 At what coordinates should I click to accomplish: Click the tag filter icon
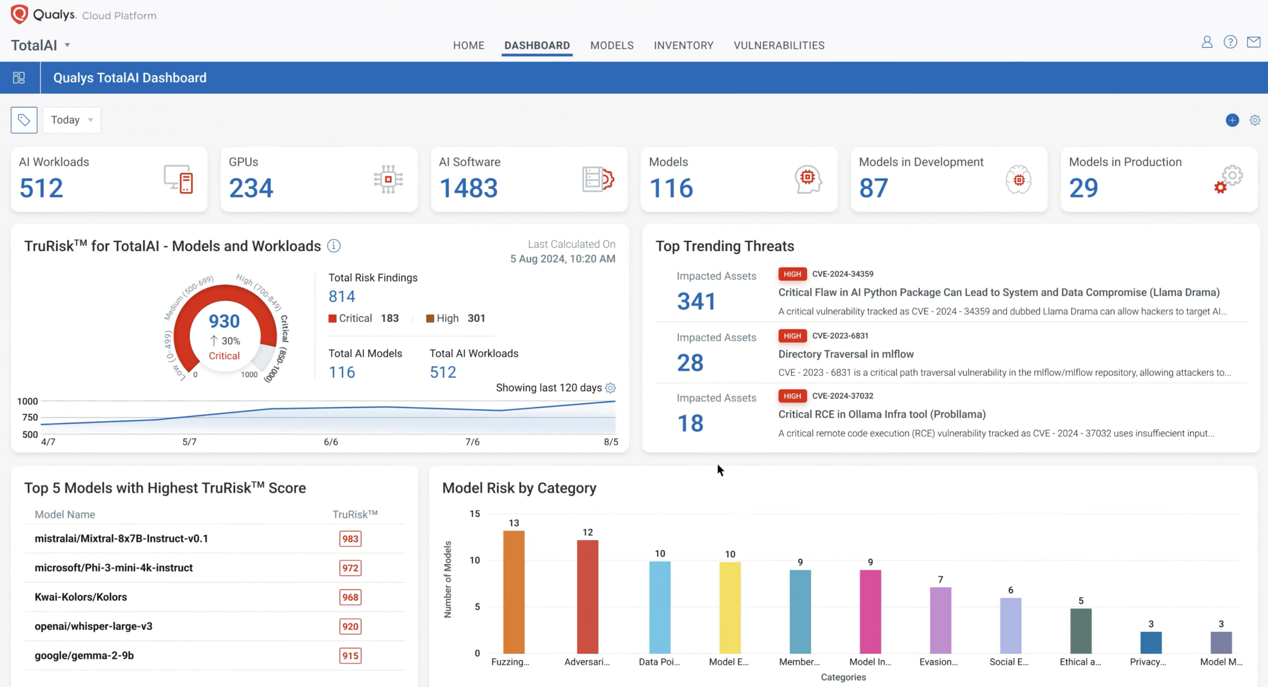point(24,120)
